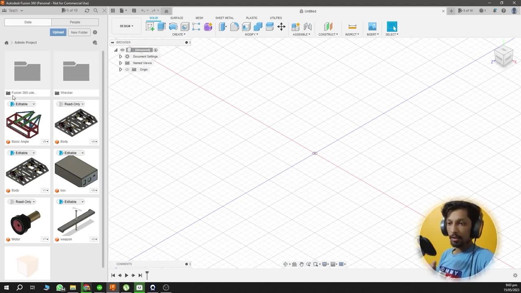Select the Hole tool

click(185, 27)
